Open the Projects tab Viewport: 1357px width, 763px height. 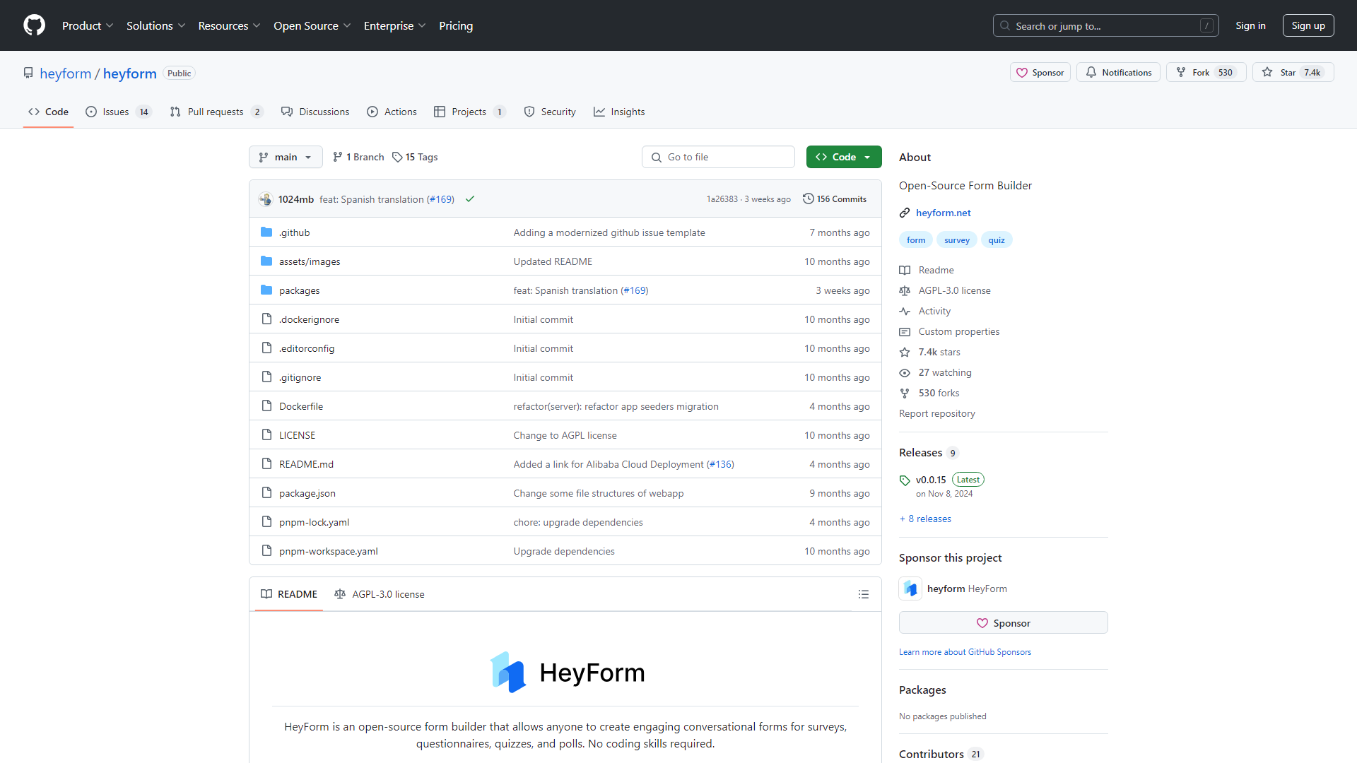pos(469,112)
